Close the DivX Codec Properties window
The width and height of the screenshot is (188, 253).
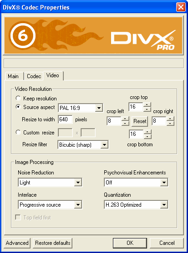pos(181,7)
